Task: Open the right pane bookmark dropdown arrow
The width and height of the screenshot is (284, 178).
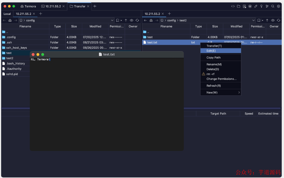Action: coord(262,21)
